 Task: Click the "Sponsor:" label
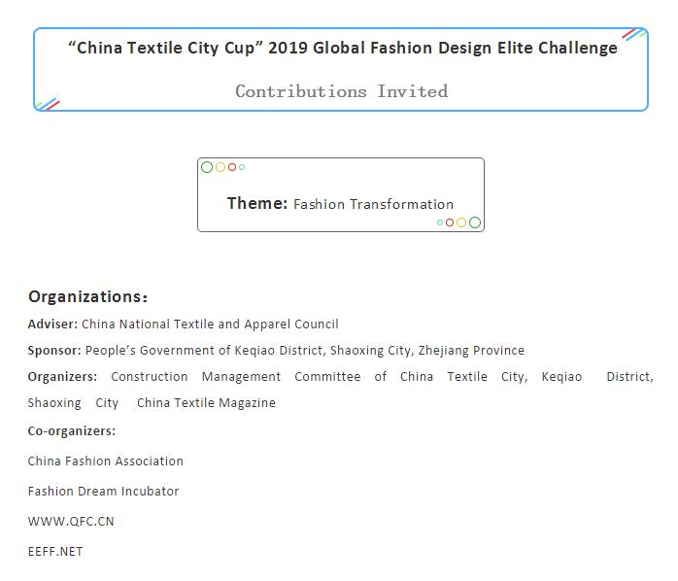click(54, 351)
